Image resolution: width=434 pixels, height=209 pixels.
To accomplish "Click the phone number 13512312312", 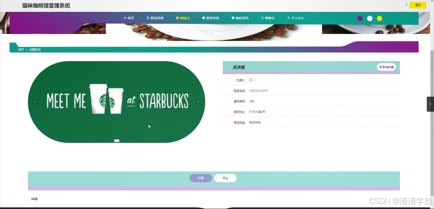I will 258,91.
